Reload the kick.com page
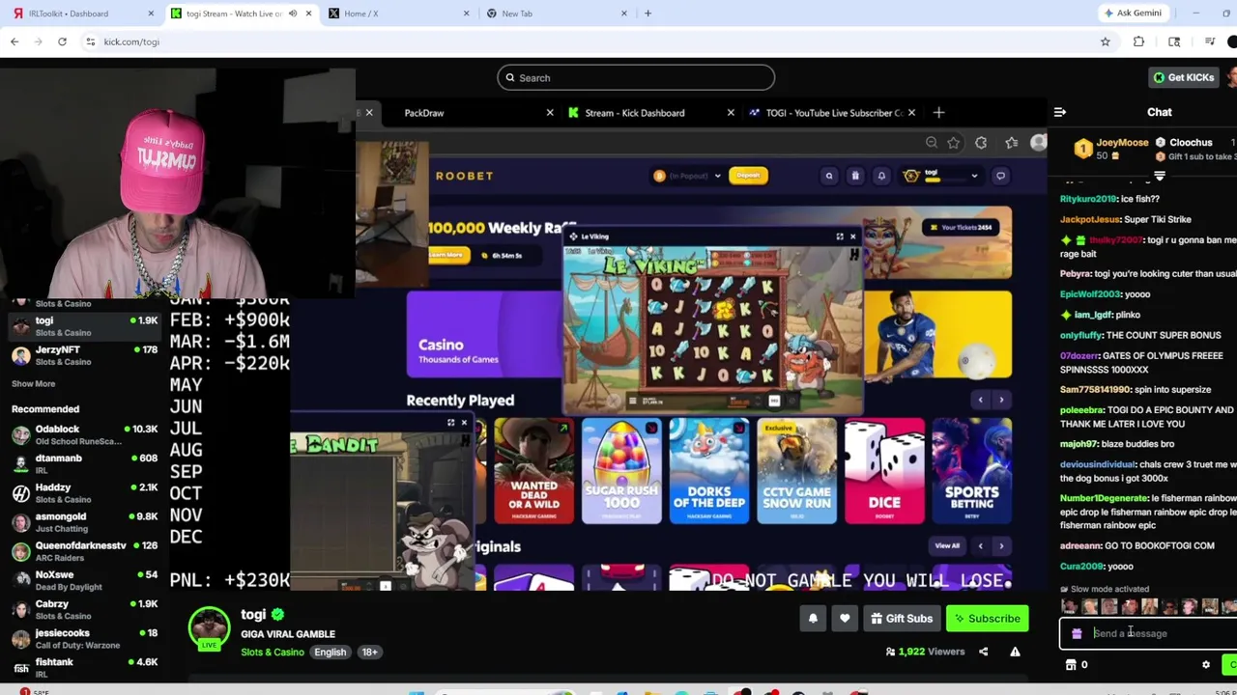1237x695 pixels. point(62,42)
